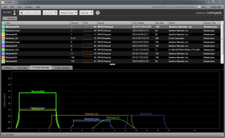
Task: Click the D-LINK INTERNATIONAL PTE LIMIT... vendor cell
Action: 185,50
